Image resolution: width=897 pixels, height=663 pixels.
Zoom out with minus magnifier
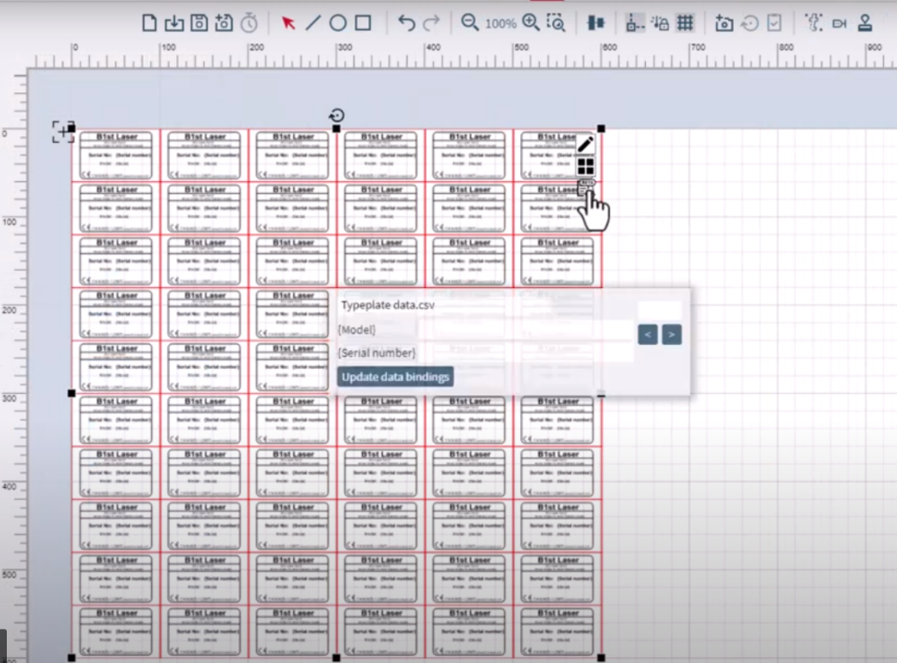pos(469,23)
